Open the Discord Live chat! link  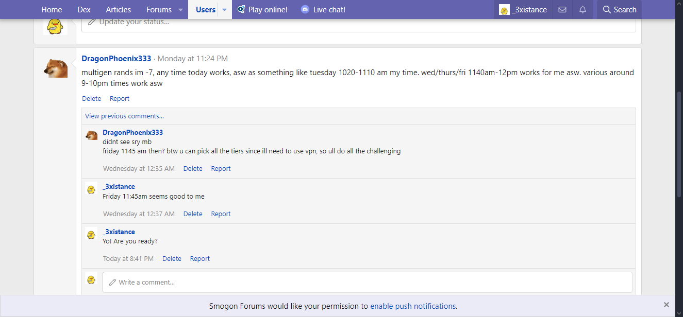[323, 10]
